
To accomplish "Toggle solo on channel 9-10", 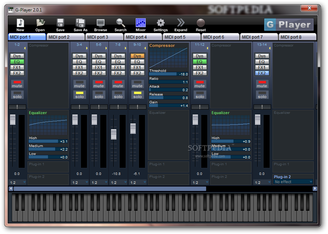I will click(138, 95).
